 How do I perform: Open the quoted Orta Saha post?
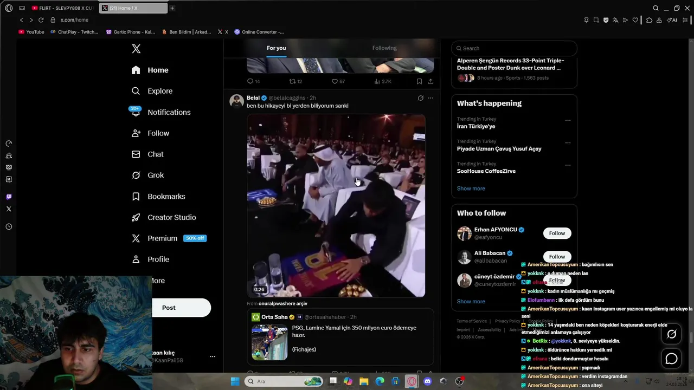(340, 336)
